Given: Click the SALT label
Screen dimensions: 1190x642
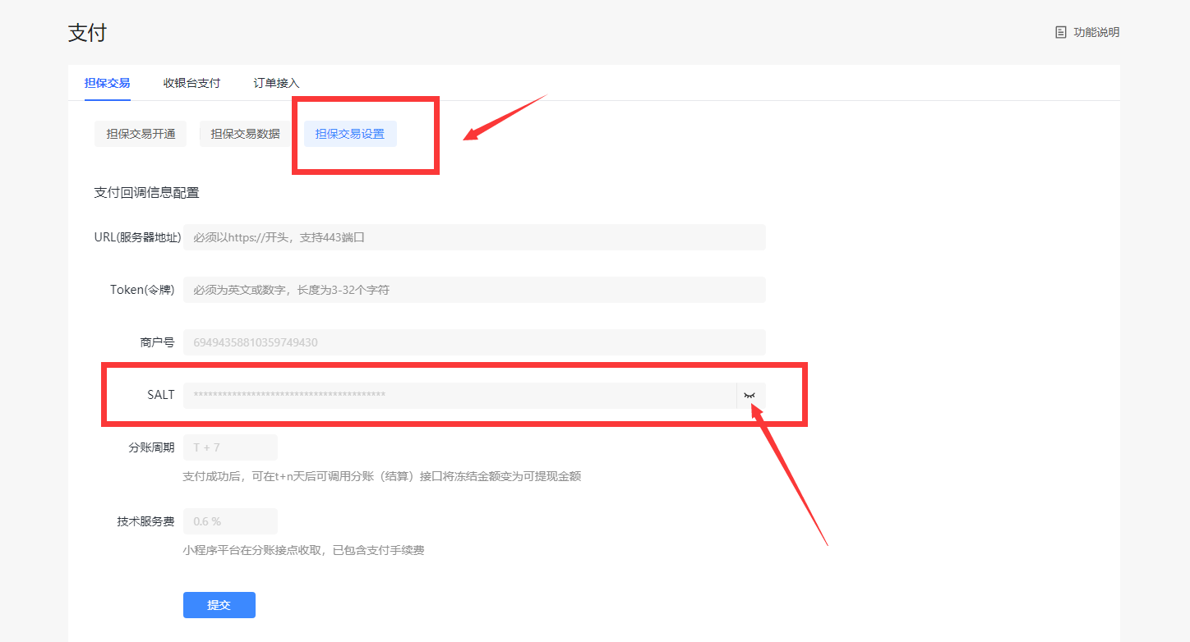Looking at the screenshot, I should tap(161, 395).
